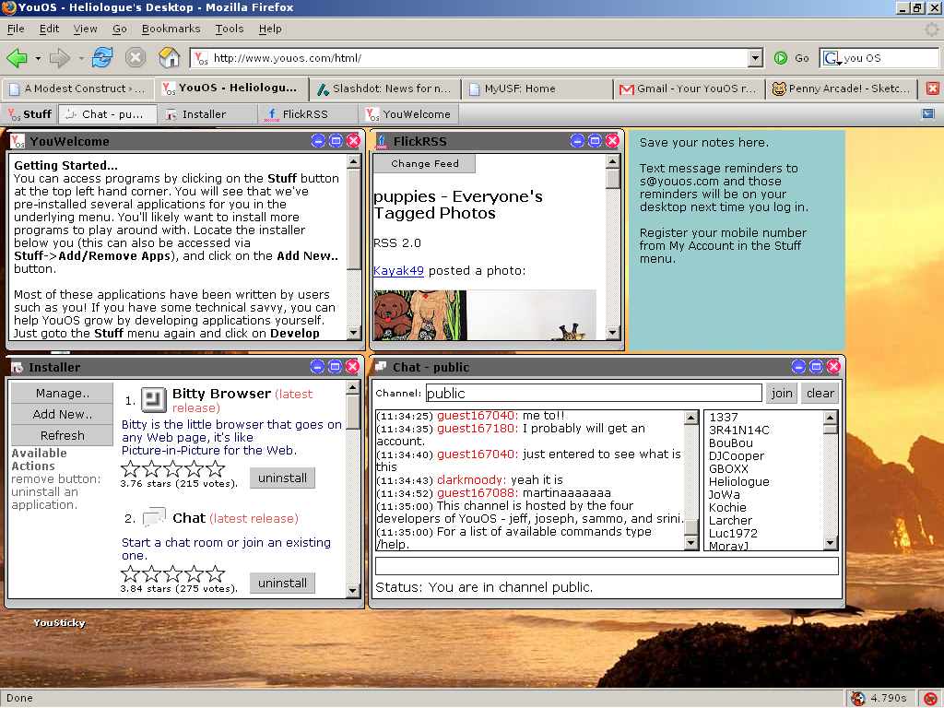Image resolution: width=944 pixels, height=708 pixels.
Task: Click the YouSticky desktop label
Action: pos(59,622)
